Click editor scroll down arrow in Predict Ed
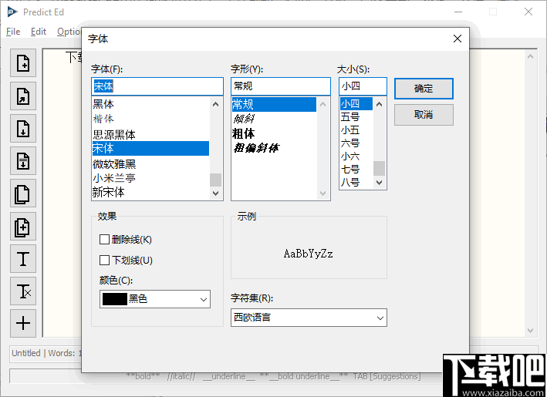The width and height of the screenshot is (547, 397). tap(530, 331)
